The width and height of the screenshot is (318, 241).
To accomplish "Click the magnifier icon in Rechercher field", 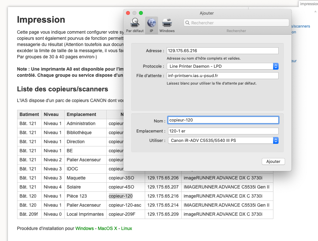I will [187, 23].
